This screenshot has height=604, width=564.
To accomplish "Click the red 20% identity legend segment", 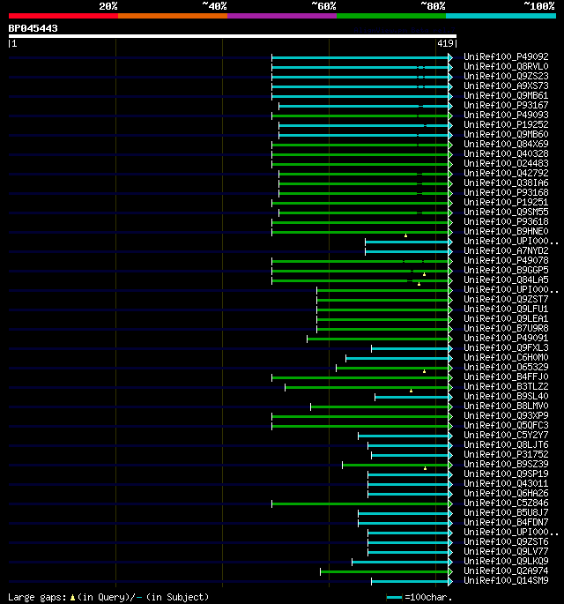I will point(63,16).
